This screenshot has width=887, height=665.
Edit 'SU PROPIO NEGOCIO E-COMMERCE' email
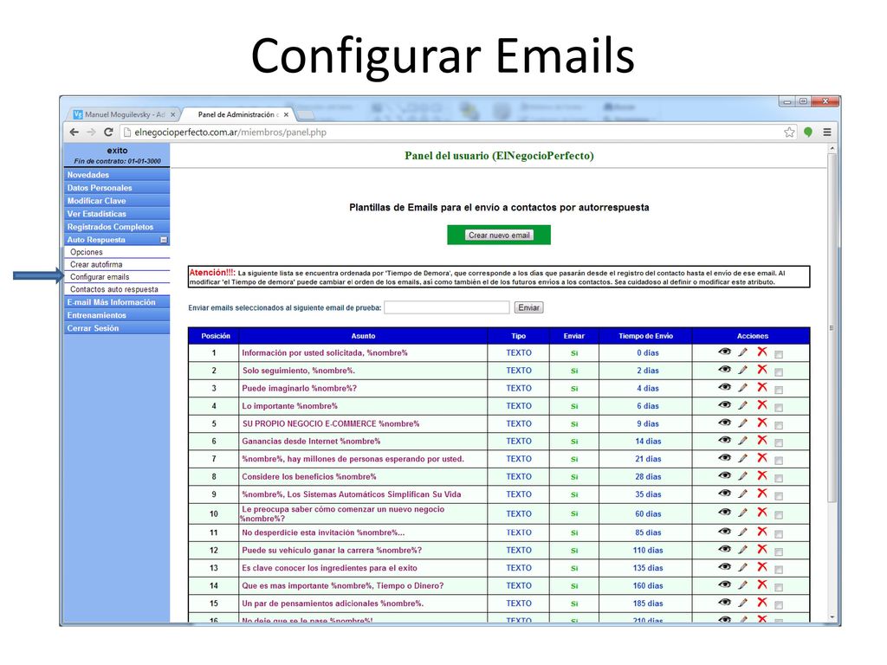pyautogui.click(x=742, y=423)
